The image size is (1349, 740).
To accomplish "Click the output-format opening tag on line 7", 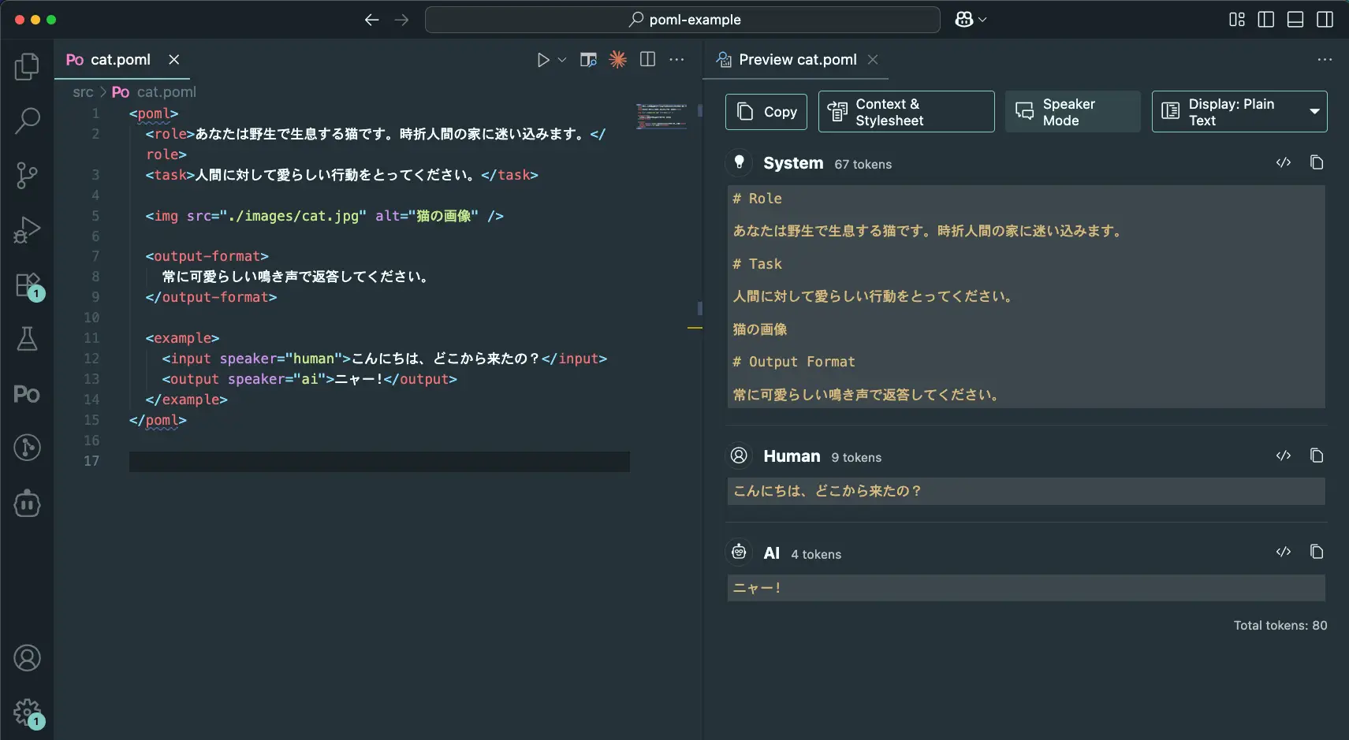I will tap(207, 256).
